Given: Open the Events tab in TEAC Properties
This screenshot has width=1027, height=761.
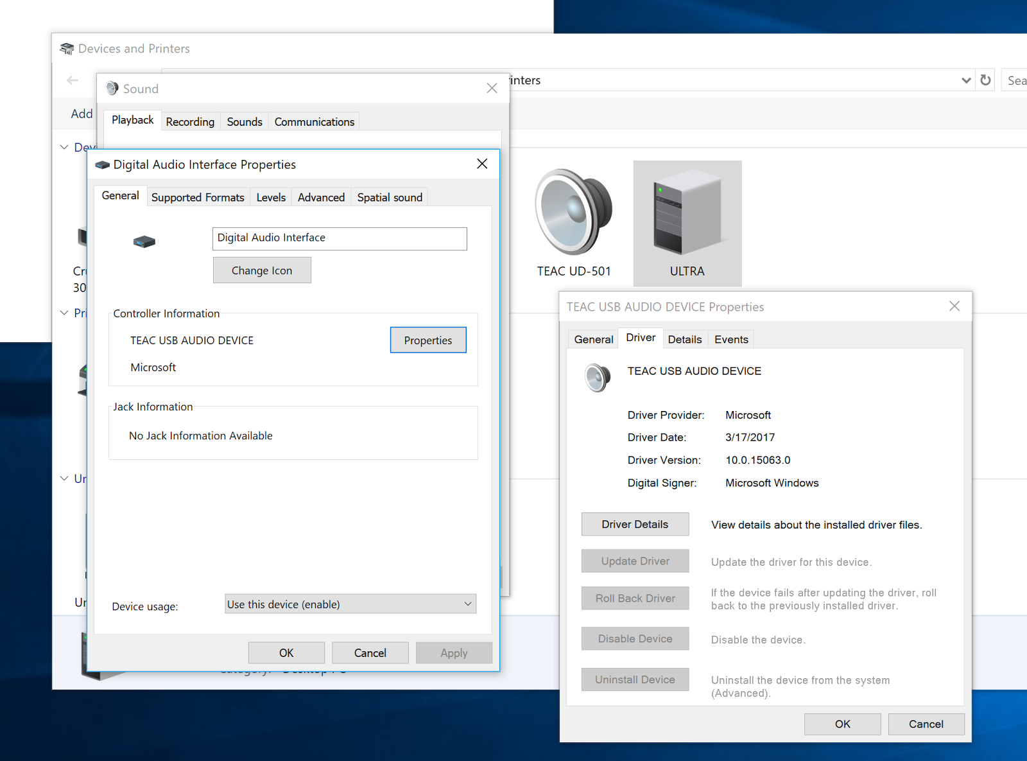Looking at the screenshot, I should coord(731,340).
